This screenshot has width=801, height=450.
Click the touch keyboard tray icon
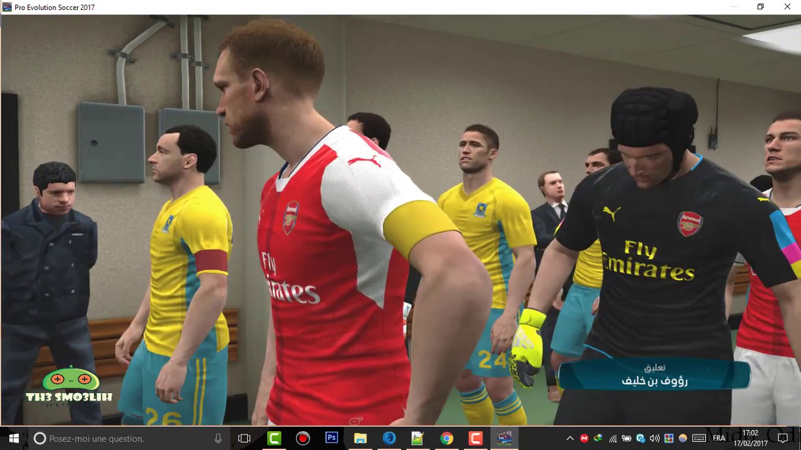pyautogui.click(x=699, y=439)
